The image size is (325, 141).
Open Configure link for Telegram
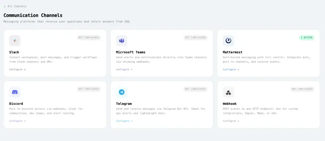[124, 121]
